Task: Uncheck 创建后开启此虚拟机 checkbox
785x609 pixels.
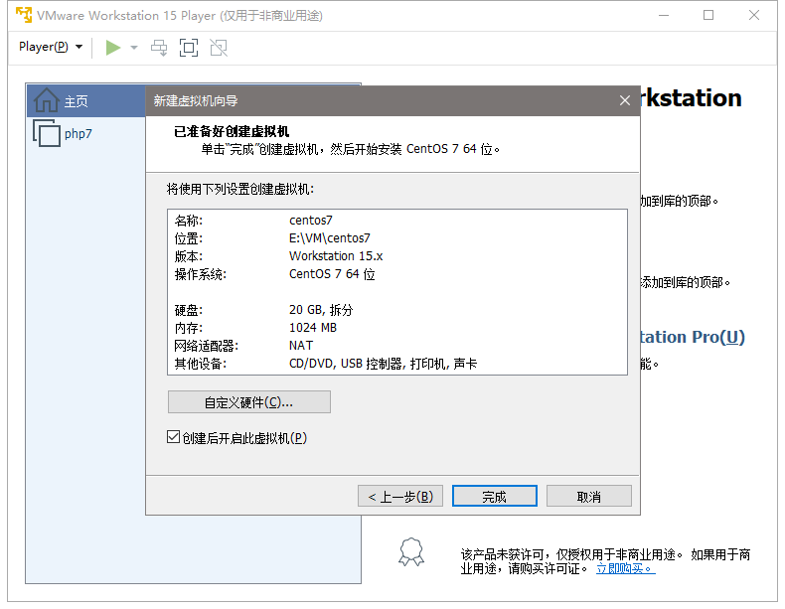Action: click(174, 437)
